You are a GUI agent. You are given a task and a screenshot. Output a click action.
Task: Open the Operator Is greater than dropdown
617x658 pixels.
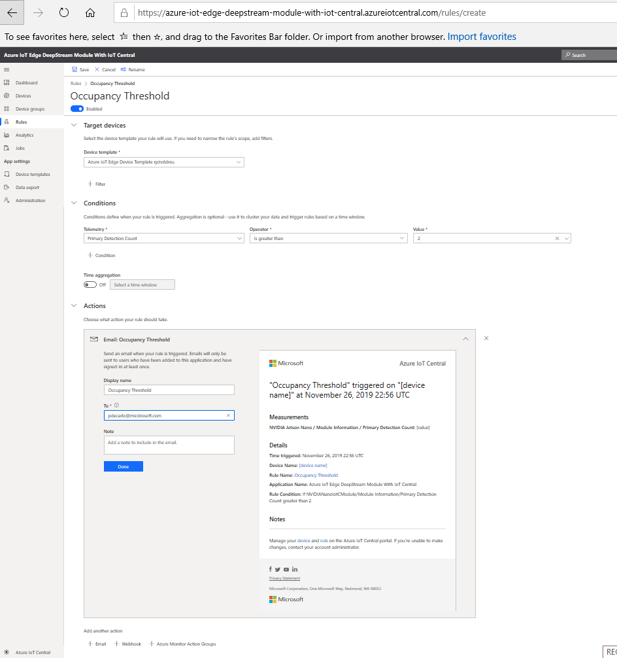pos(328,238)
